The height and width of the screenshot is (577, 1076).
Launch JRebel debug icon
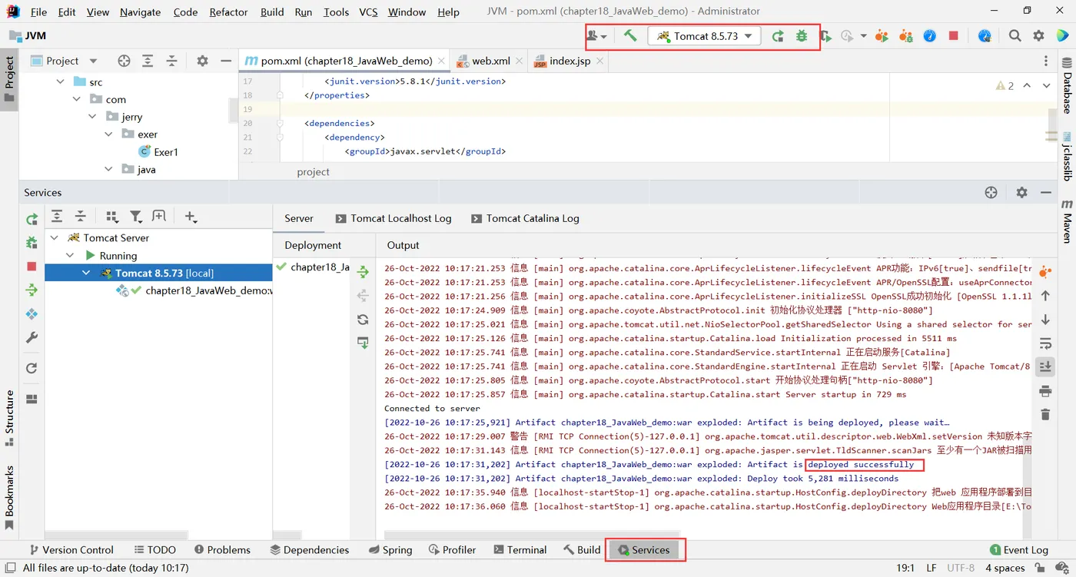click(905, 36)
